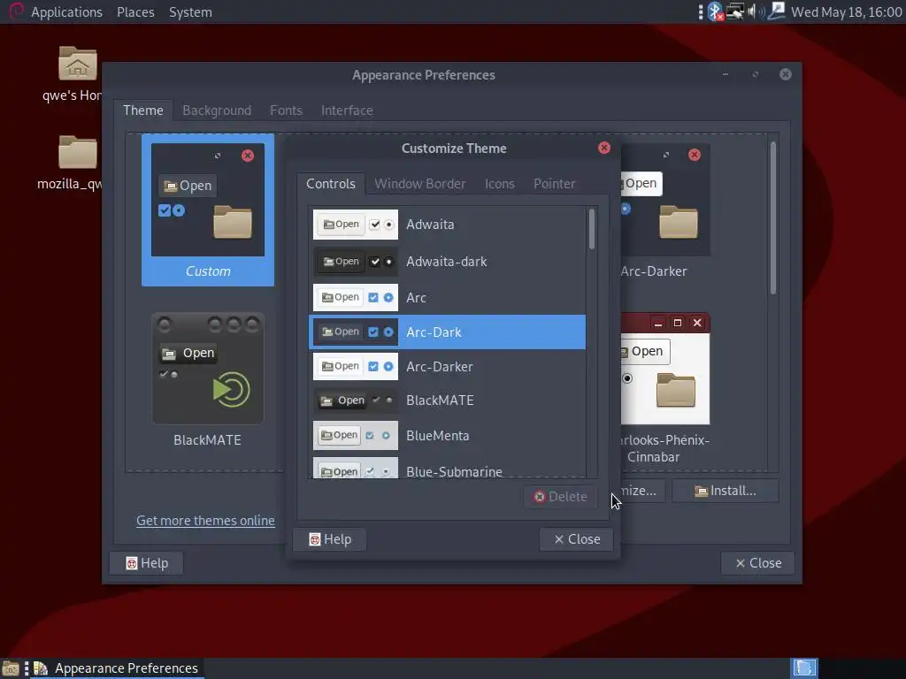Click the lifebuoy icon on Appearance Preferences Help
This screenshot has height=679, width=906.
pyautogui.click(x=132, y=563)
